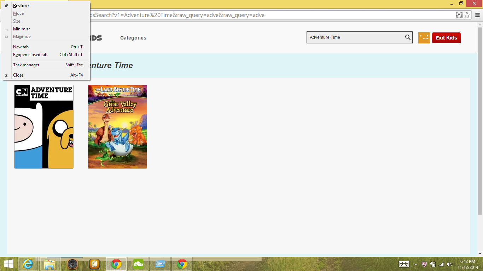Open the Categories navigation link
This screenshot has width=483, height=271.
(x=133, y=38)
